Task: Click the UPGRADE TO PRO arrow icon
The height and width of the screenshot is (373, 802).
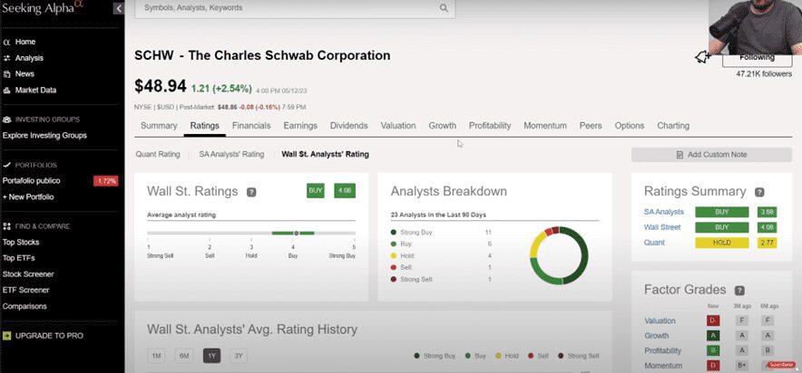Action: coord(7,336)
